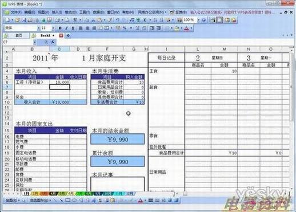Click the AutoSum sigma icon
Viewport: 296px width, 212px height.
145,20
